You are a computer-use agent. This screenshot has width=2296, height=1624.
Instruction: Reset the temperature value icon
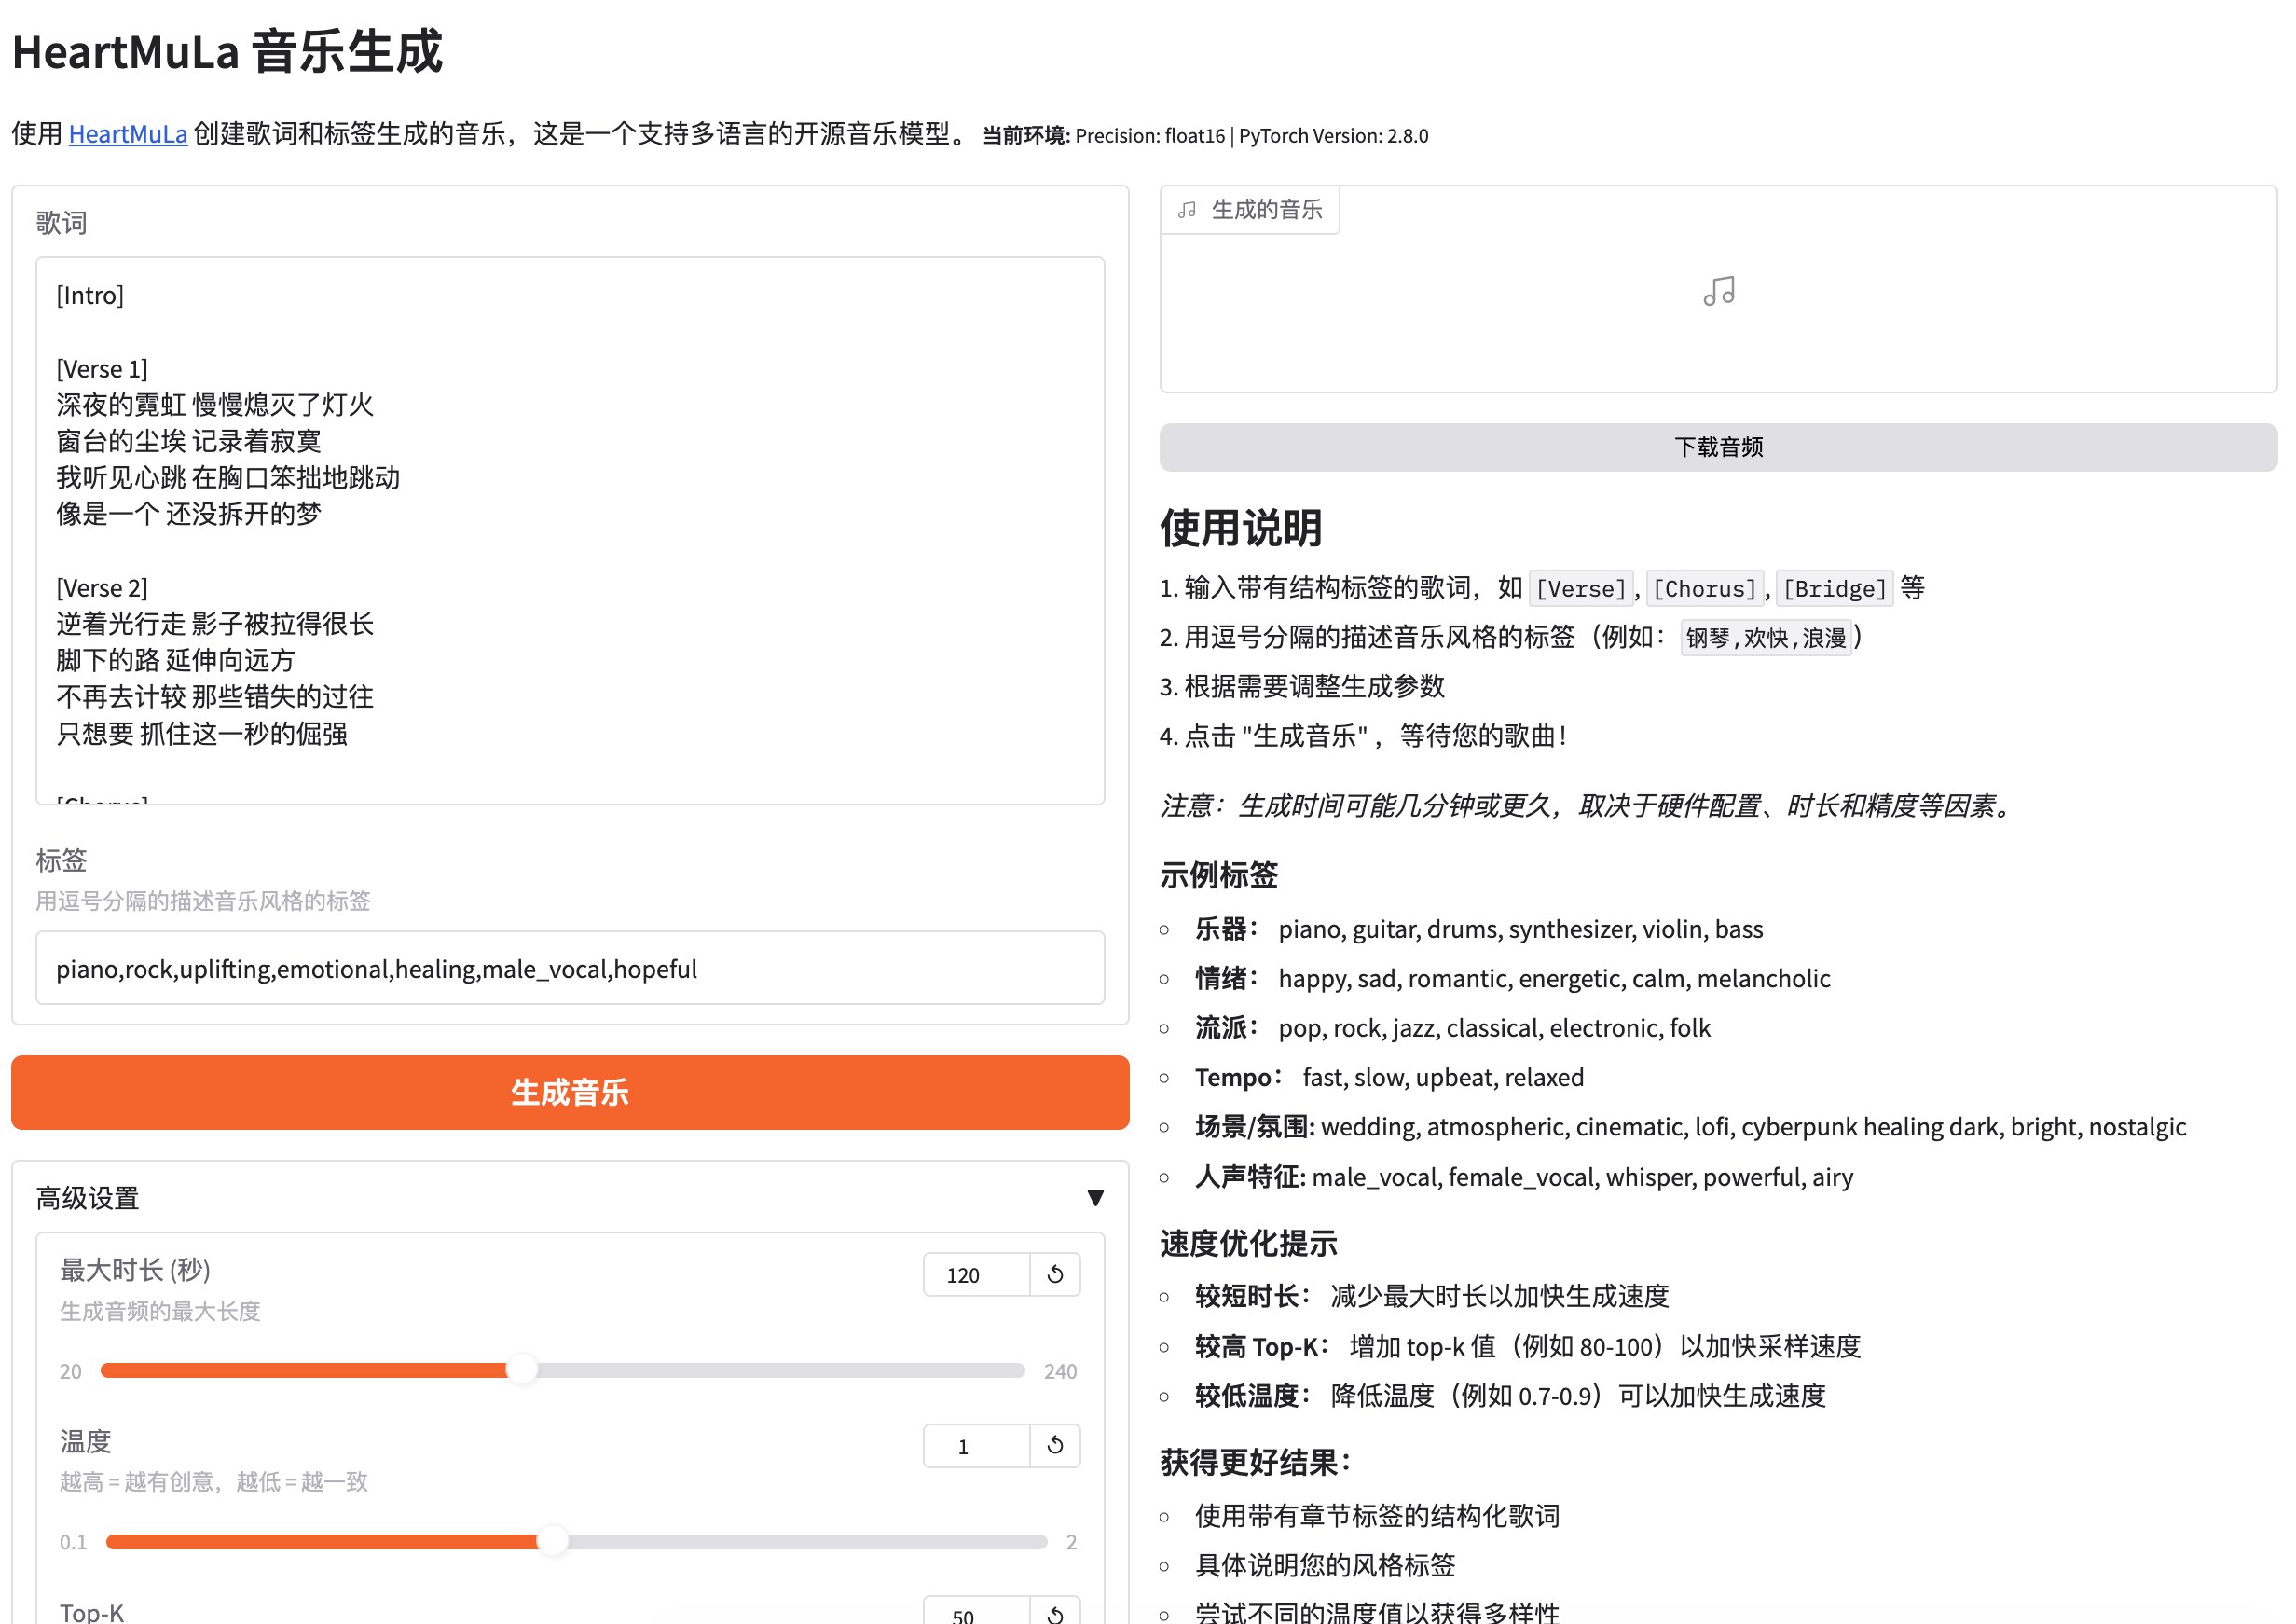(x=1055, y=1445)
